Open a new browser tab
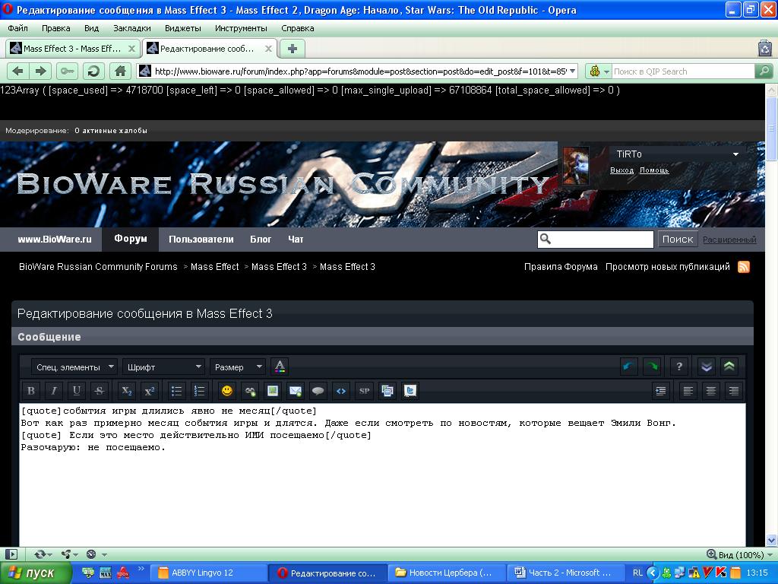Image resolution: width=778 pixels, height=584 pixels. pyautogui.click(x=293, y=49)
